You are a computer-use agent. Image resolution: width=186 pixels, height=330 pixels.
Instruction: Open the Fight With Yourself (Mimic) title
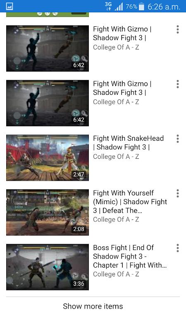pos(130,202)
